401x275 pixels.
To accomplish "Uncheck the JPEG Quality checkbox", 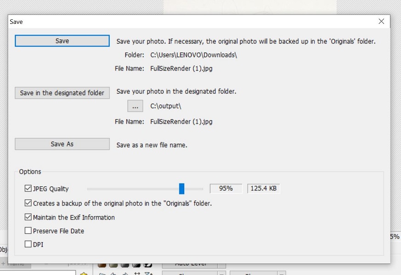I will tap(28, 189).
